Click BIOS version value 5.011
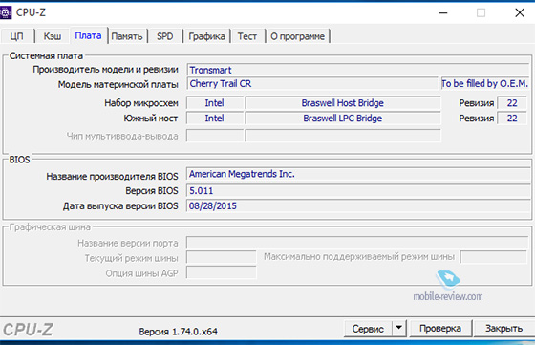Viewport: 535px width, 345px height. 358,190
